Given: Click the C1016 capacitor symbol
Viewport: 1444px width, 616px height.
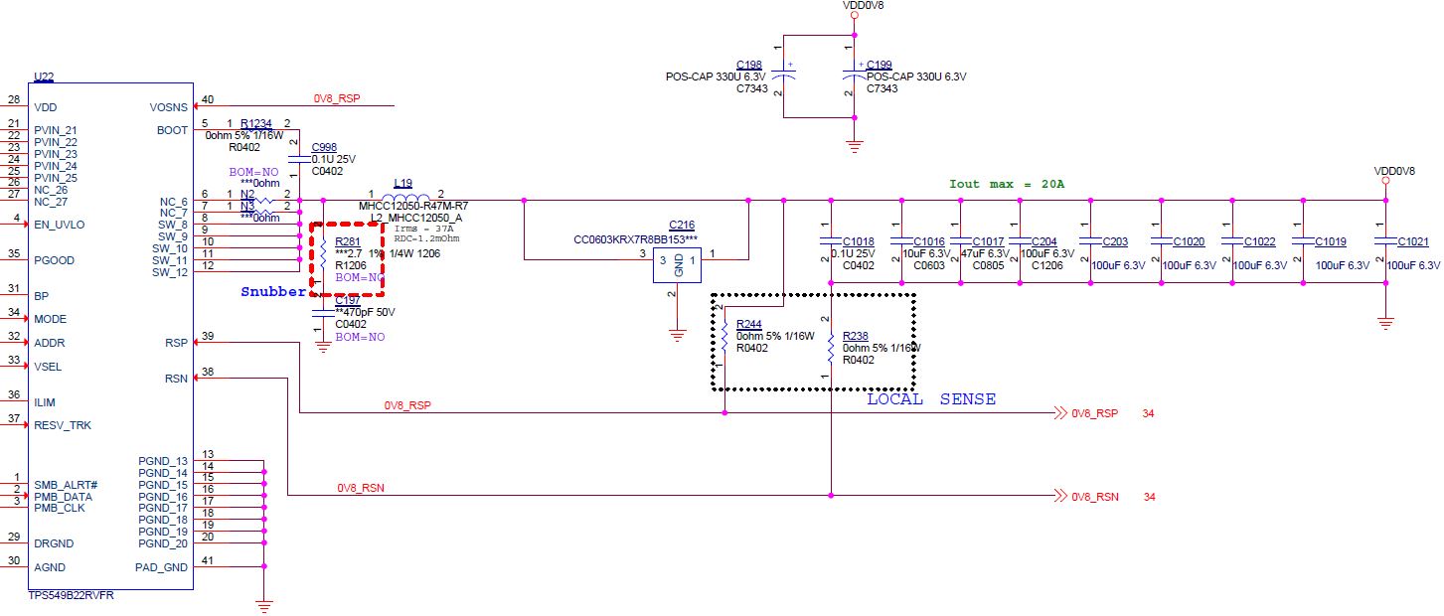Looking at the screenshot, I should [x=900, y=239].
